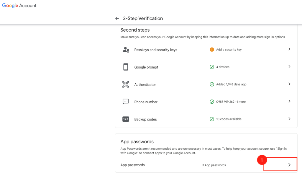Viewport: 302px width, 176px height.
Task: Click the 3 App passwords count text
Action: pyautogui.click(x=214, y=165)
